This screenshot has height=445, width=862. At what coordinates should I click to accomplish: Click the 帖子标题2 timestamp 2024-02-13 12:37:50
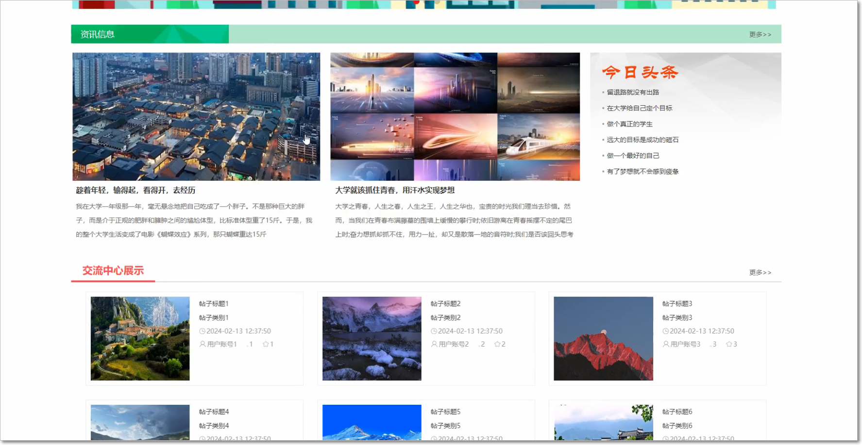(470, 331)
